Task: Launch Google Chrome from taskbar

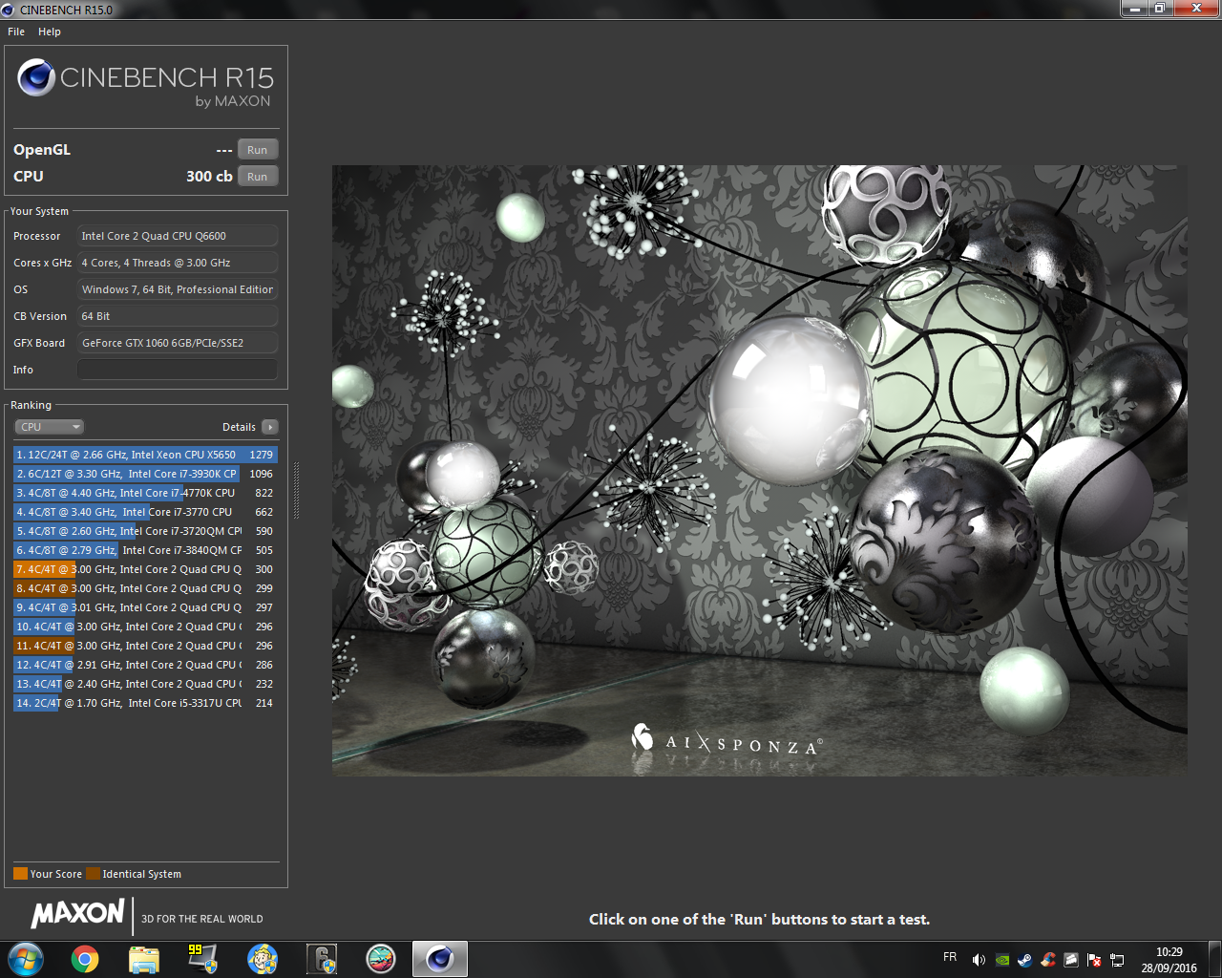Action: tap(85, 959)
